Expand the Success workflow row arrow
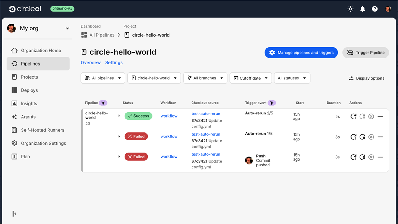This screenshot has width=398, height=224. [x=119, y=116]
